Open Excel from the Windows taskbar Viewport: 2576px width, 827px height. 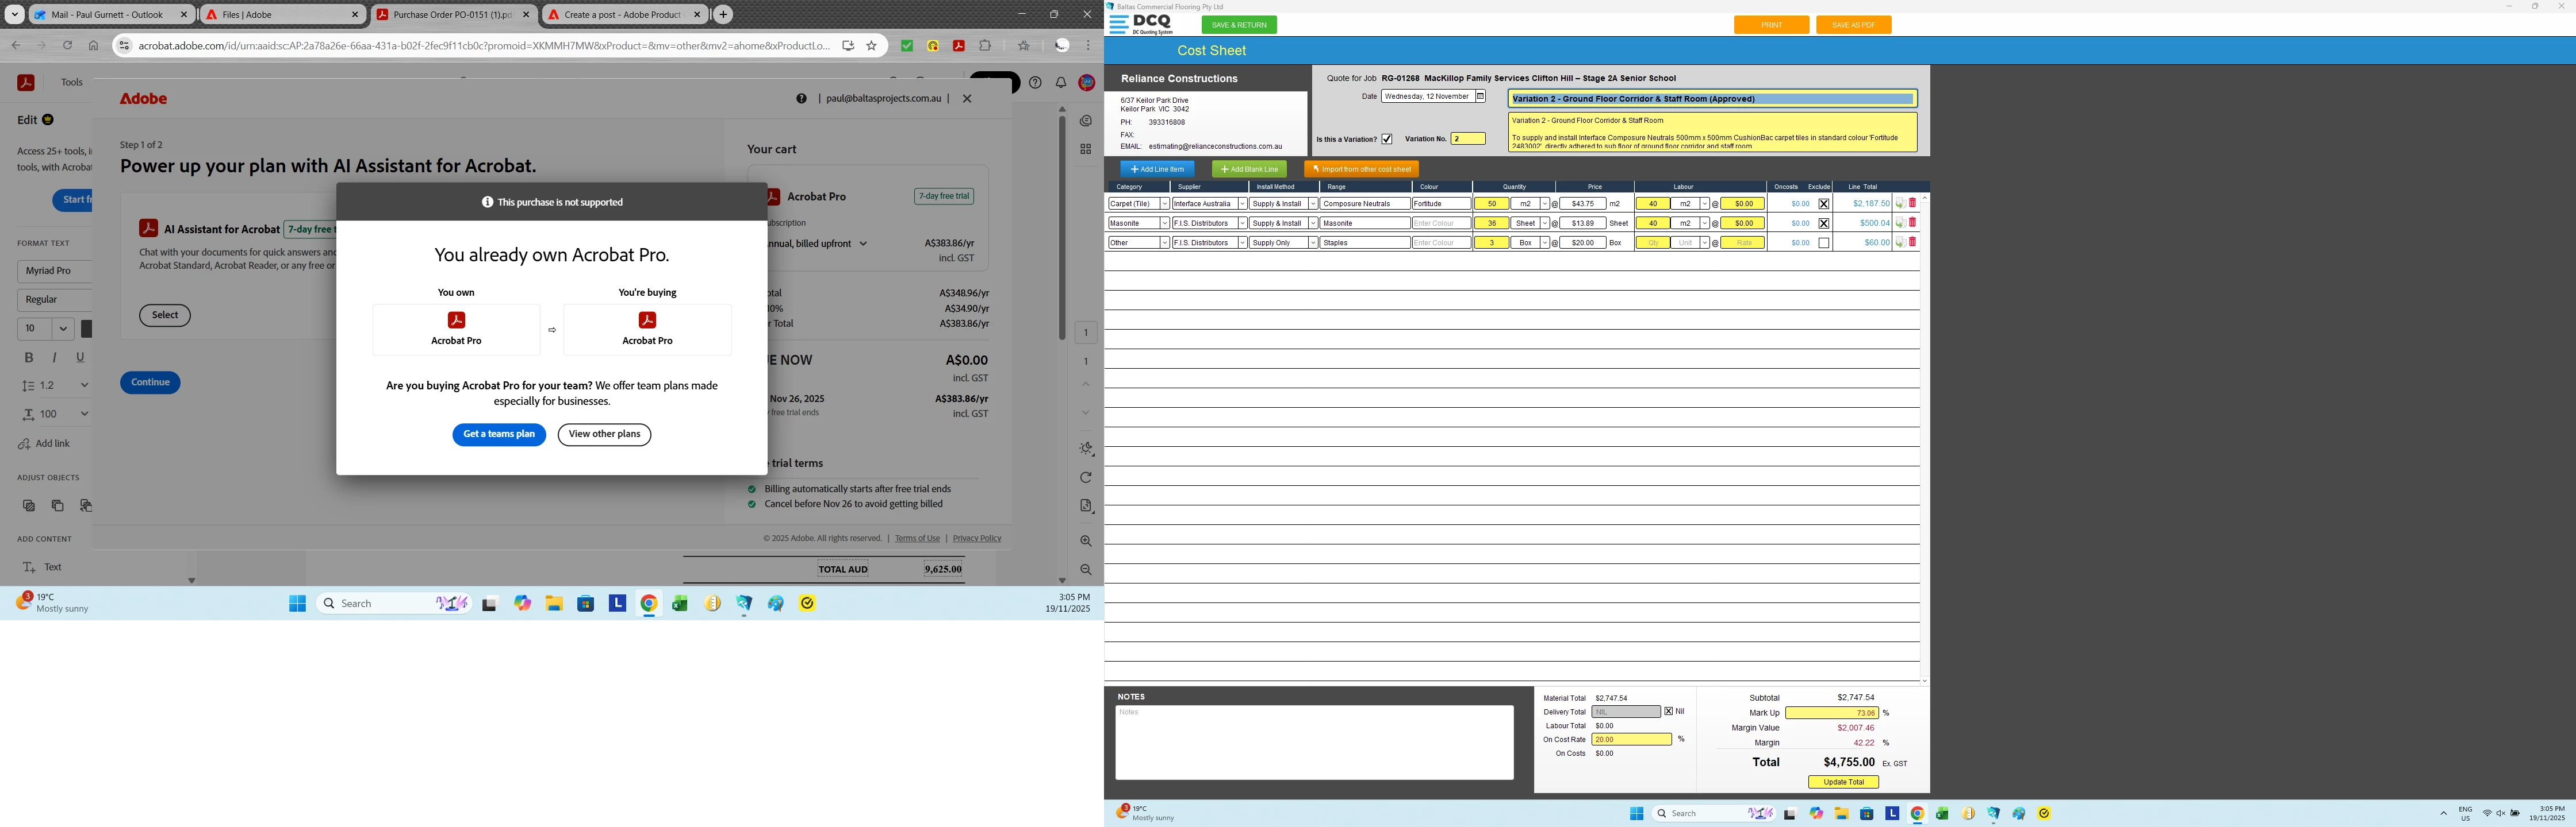coord(680,604)
